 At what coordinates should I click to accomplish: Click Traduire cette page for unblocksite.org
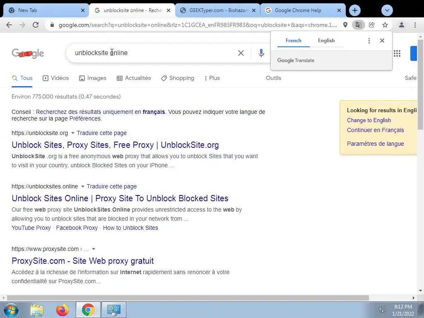(x=102, y=133)
